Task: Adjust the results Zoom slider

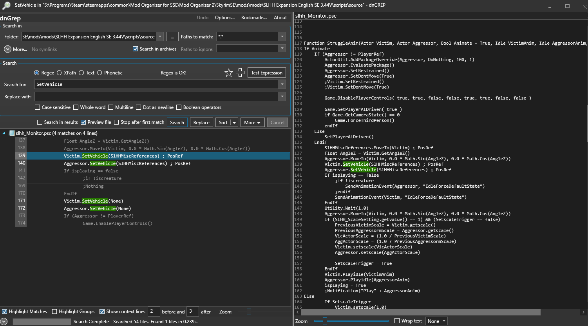Action: click(249, 312)
